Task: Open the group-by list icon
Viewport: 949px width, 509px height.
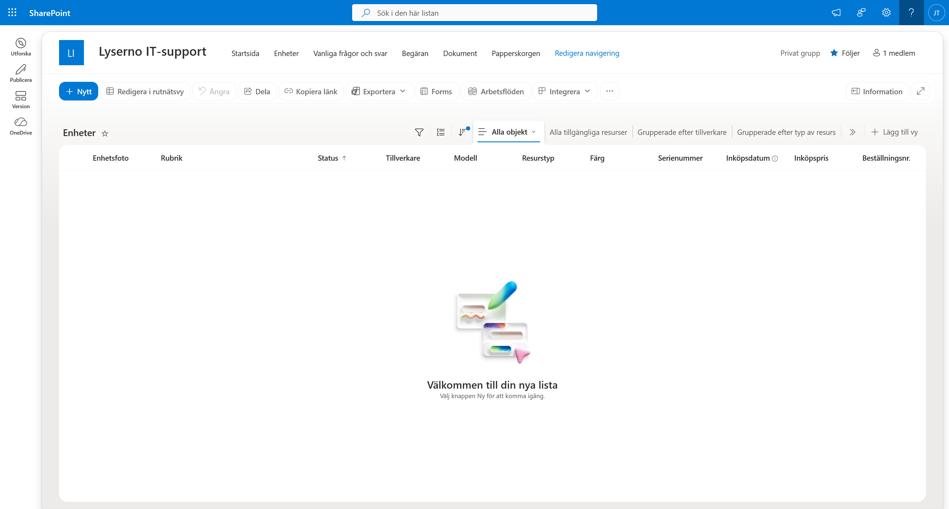Action: tap(441, 132)
